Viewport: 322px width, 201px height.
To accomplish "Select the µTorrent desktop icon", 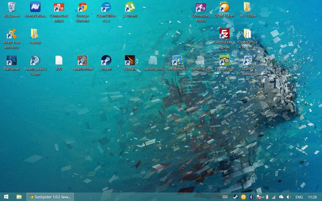I will (130, 8).
